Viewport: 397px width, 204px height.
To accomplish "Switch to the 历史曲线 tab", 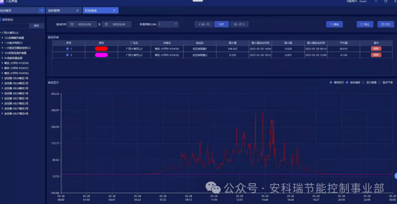I will click(100, 10).
